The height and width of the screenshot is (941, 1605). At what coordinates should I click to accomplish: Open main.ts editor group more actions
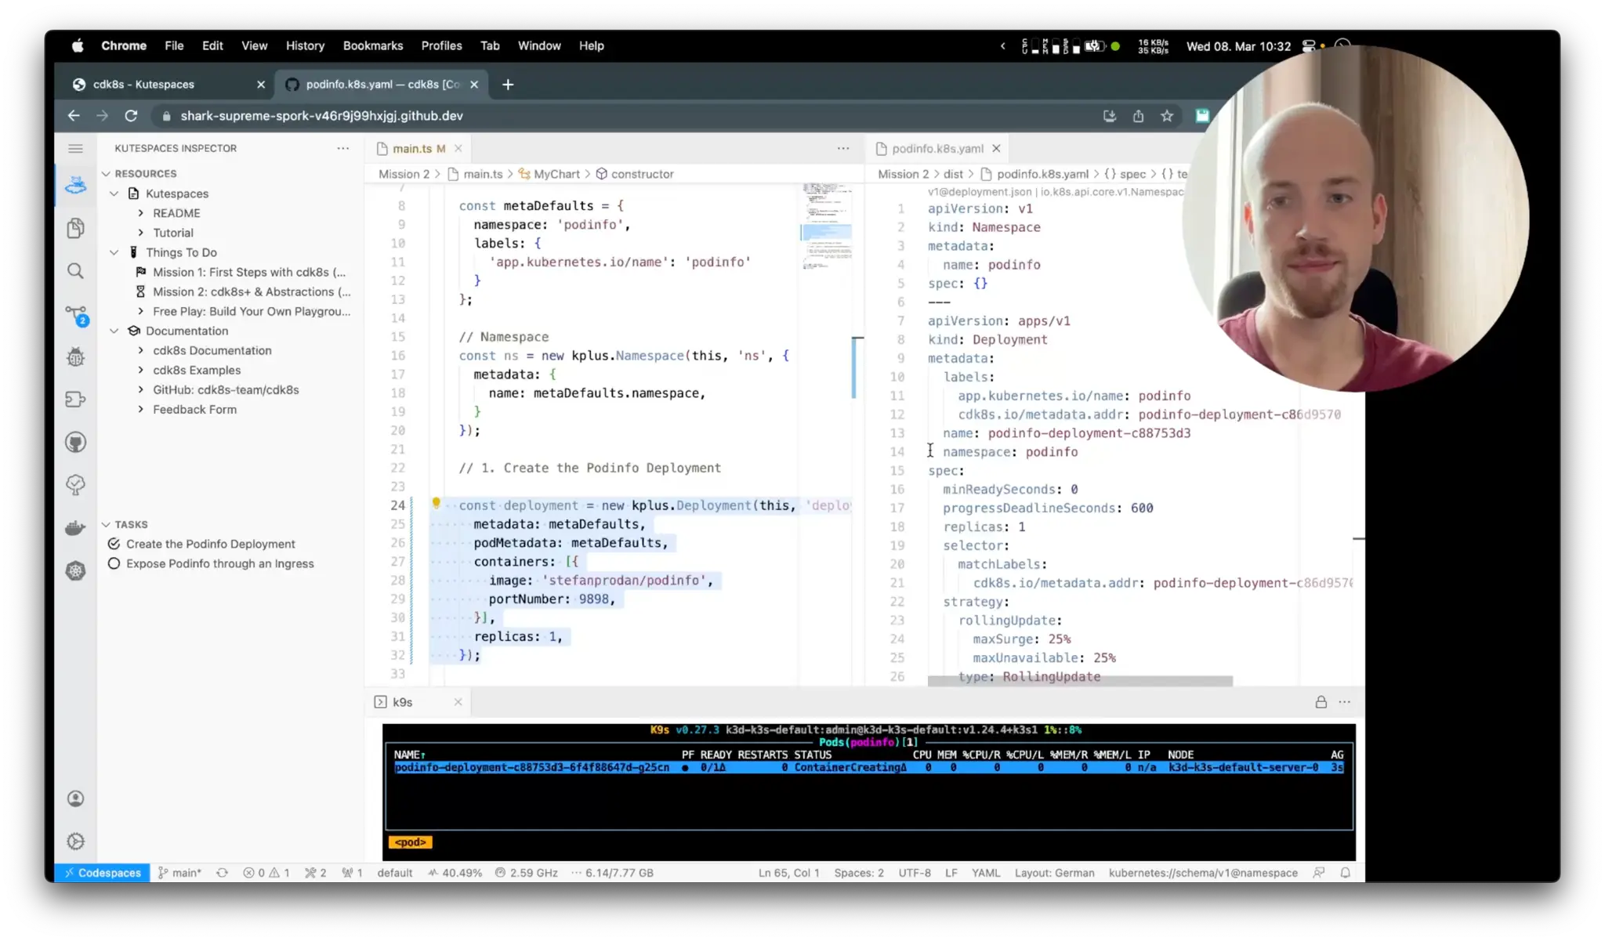(x=842, y=148)
